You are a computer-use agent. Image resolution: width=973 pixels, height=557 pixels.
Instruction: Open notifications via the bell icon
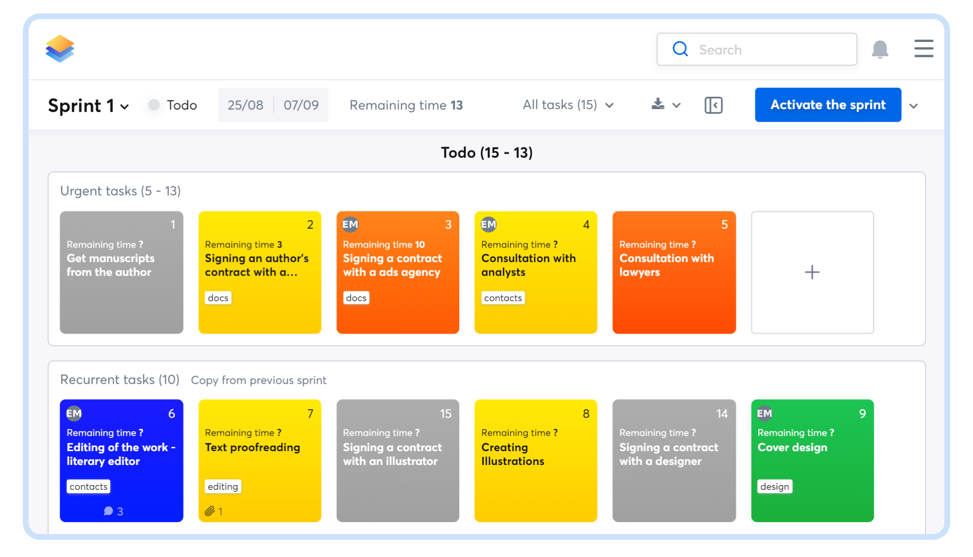click(x=880, y=49)
